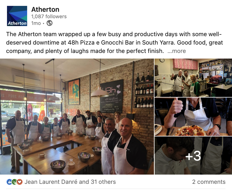Expand post text with …more
This screenshot has height=190, width=232.
click(x=177, y=51)
